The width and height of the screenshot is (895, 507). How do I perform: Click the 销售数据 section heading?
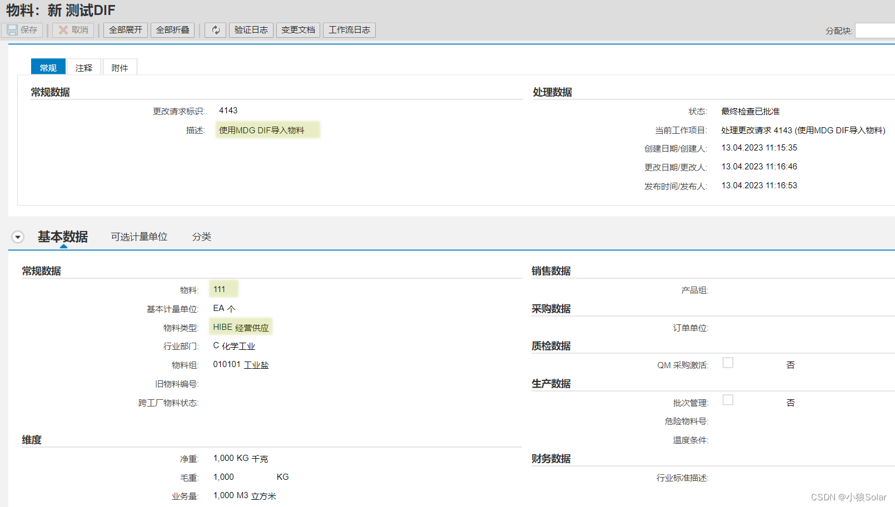coord(551,271)
